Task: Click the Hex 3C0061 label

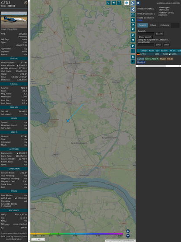Action: tap(8, 6)
